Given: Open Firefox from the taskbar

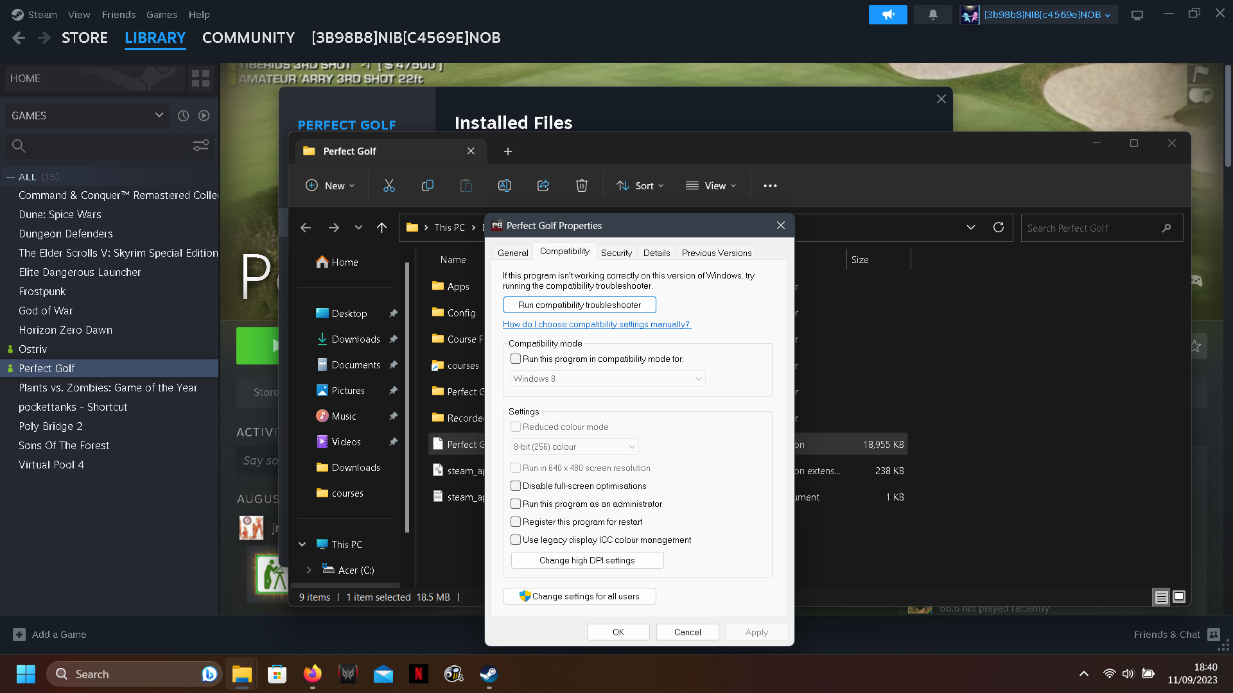Looking at the screenshot, I should (312, 674).
